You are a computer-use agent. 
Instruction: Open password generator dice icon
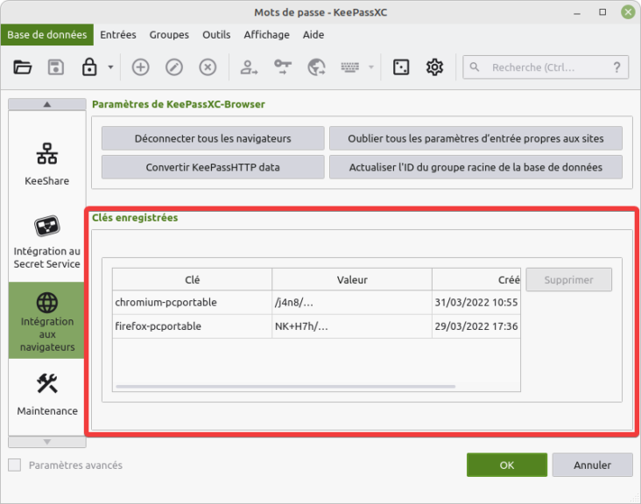pyautogui.click(x=401, y=67)
